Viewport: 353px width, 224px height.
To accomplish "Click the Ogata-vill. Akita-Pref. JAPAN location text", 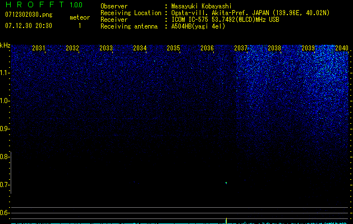I will (x=250, y=13).
